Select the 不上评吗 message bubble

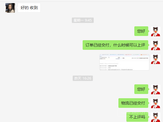pos(137,117)
